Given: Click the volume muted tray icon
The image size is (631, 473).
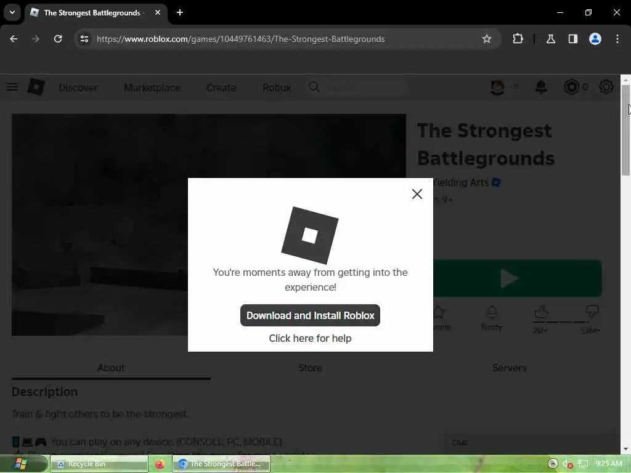Looking at the screenshot, I should click(568, 464).
